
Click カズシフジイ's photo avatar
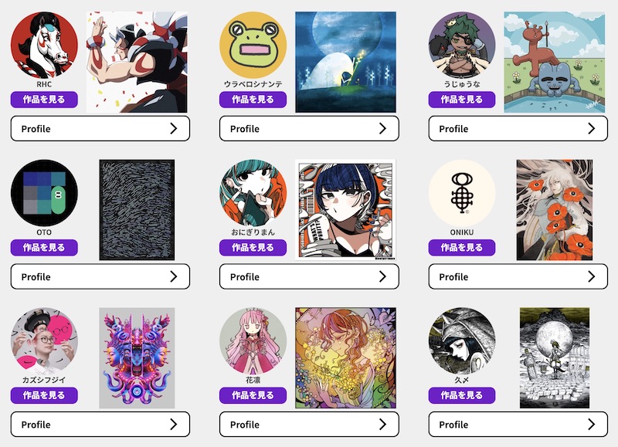pos(44,341)
